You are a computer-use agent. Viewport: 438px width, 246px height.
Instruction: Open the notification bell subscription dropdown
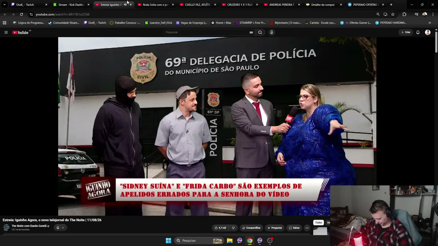(x=60, y=228)
